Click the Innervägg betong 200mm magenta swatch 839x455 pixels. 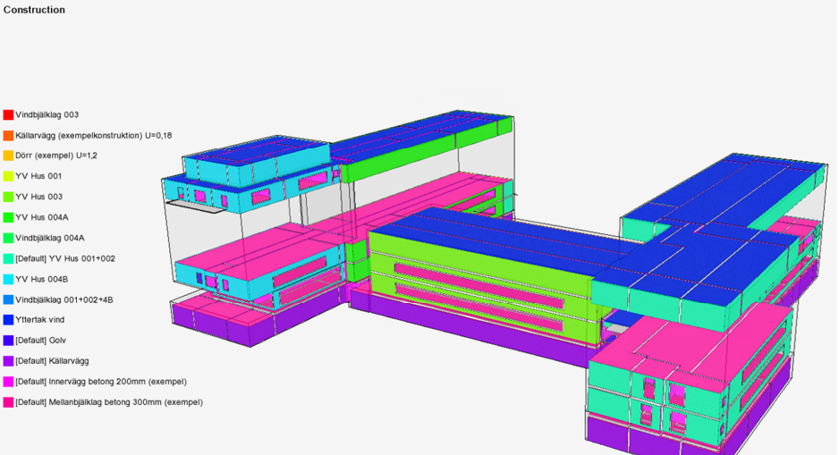[x=8, y=382]
